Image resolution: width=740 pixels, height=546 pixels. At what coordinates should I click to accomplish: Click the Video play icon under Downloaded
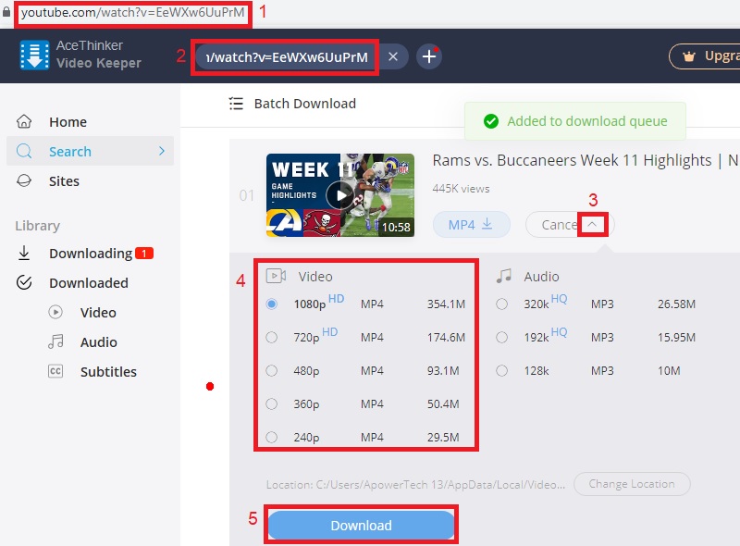point(55,312)
